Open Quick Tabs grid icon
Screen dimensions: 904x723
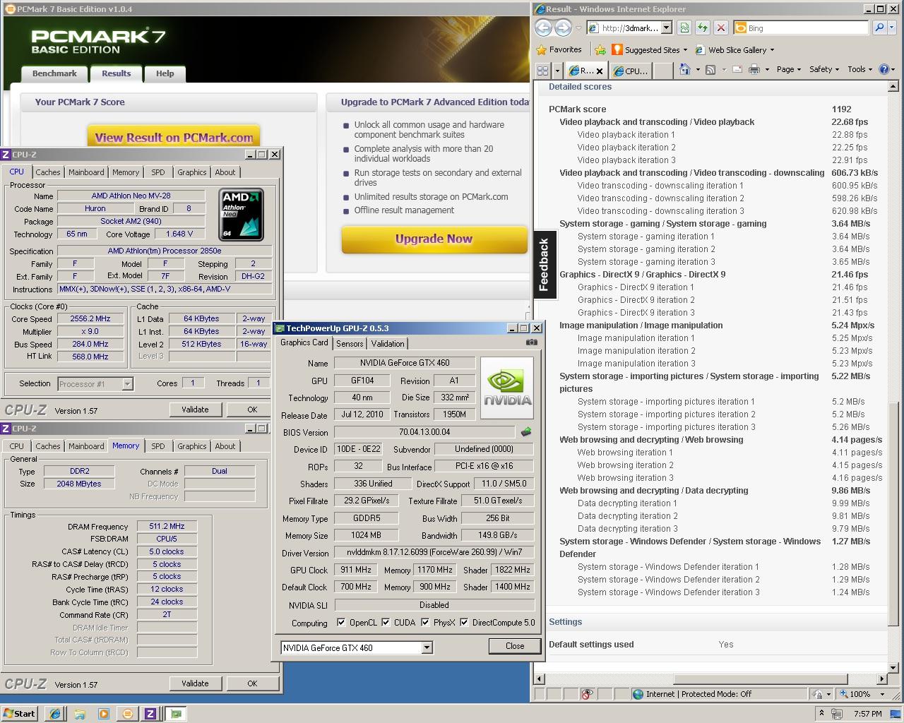[x=542, y=70]
